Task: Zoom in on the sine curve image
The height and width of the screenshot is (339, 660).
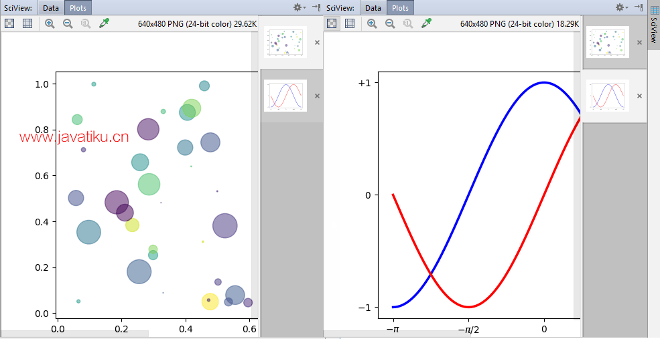Action: 372,23
